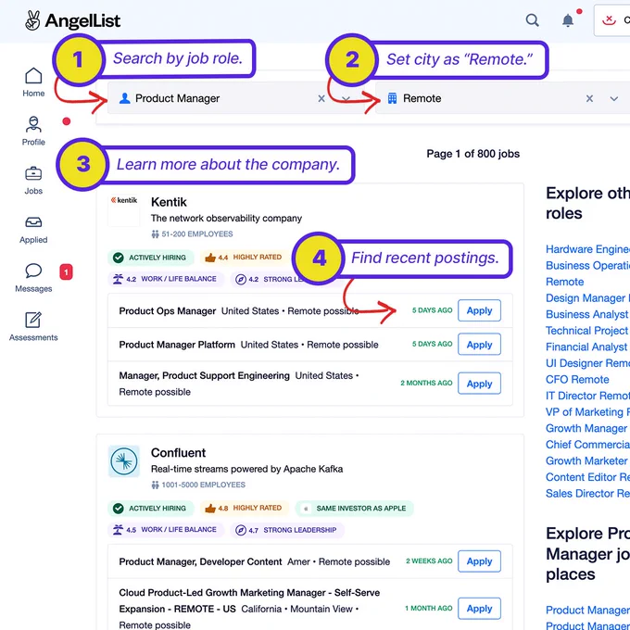Open Assessments in sidebar
This screenshot has width=630, height=630.
coord(33,327)
